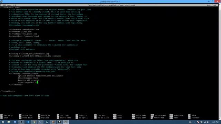221x124 pixels.
Task: Click the ErrorLog error.log line
Action: (x=29, y=54)
